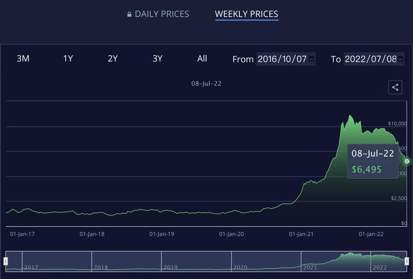This screenshot has height=279, width=413.
Task: Click the left navigator range handle
Action: (5, 261)
